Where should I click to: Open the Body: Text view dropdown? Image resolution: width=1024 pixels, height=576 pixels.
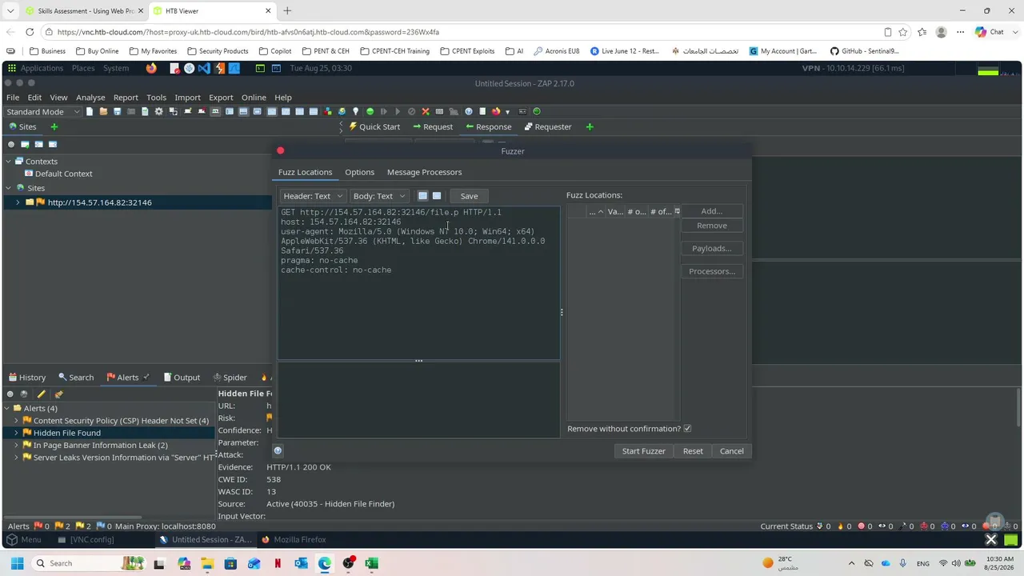379,196
